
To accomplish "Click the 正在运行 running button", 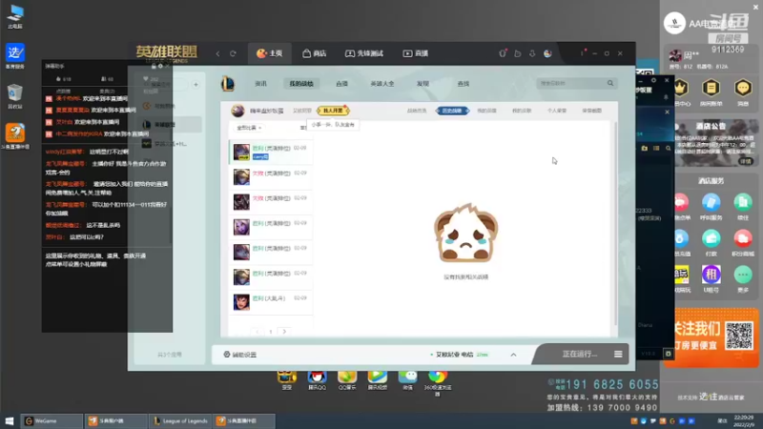I will (x=579, y=354).
